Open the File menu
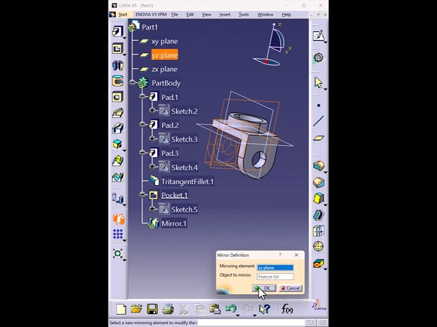This screenshot has height=327, width=437. point(175,14)
